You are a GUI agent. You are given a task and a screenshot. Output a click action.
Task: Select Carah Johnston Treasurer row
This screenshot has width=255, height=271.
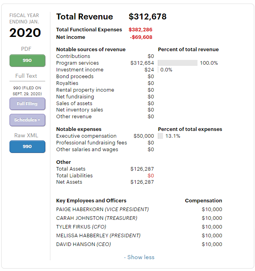139,218
